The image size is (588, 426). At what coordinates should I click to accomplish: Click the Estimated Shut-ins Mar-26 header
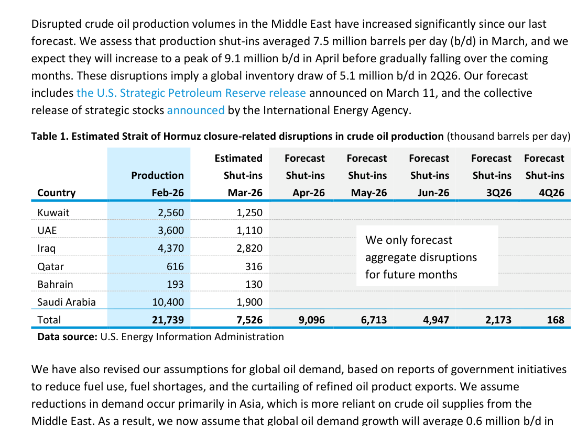(x=239, y=175)
